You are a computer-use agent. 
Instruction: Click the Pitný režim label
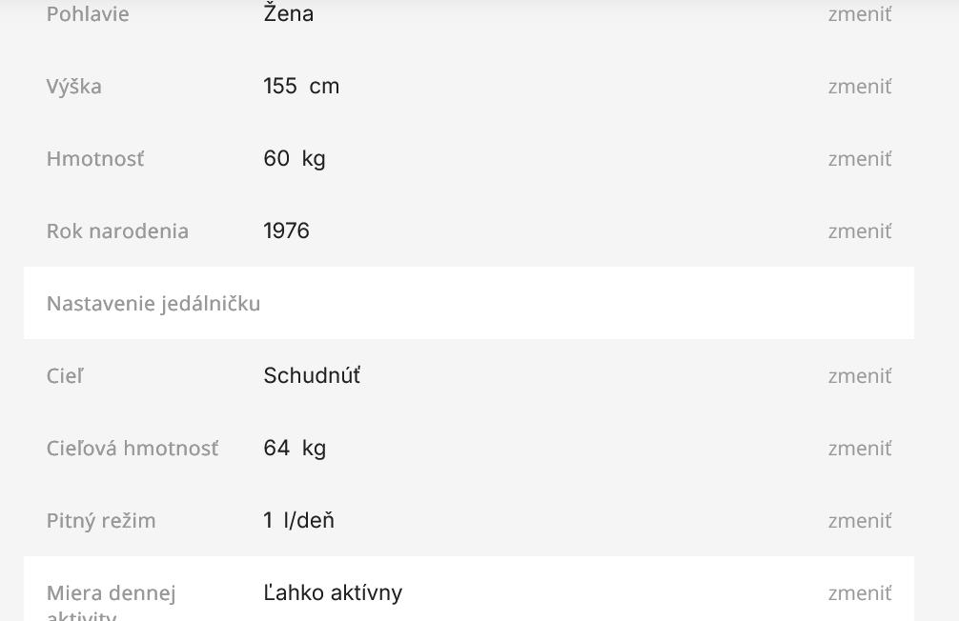coord(101,521)
